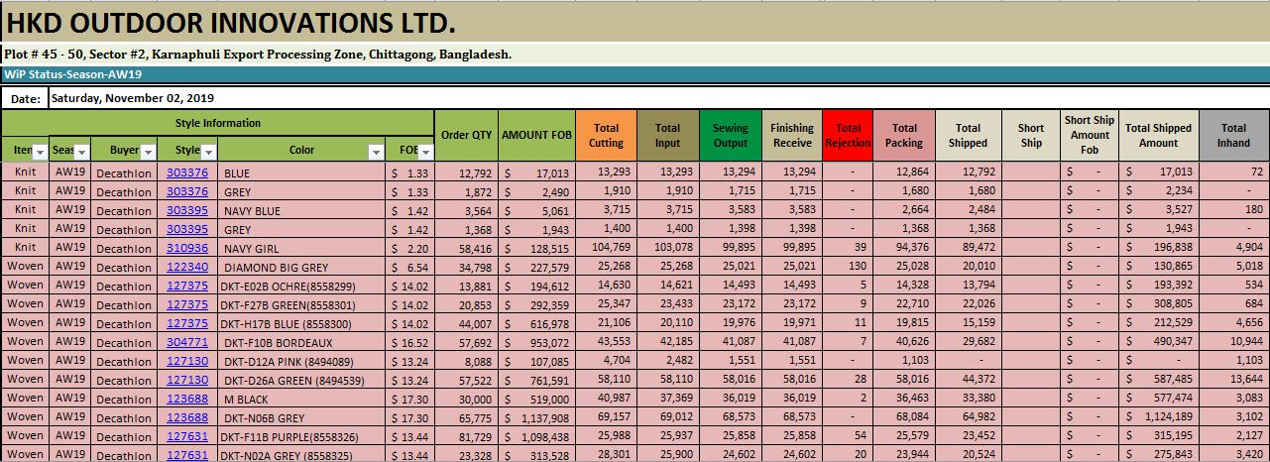Click the green Sewing Output header
Image resolution: width=1270 pixels, height=462 pixels.
731,136
